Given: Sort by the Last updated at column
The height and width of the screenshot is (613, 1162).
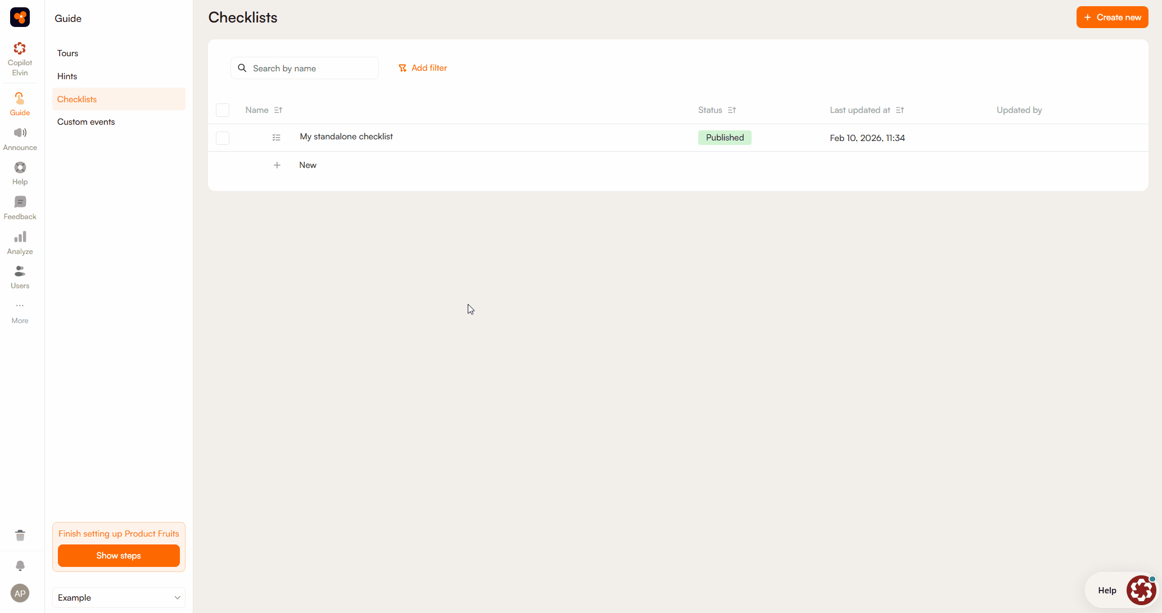Looking at the screenshot, I should [x=899, y=110].
